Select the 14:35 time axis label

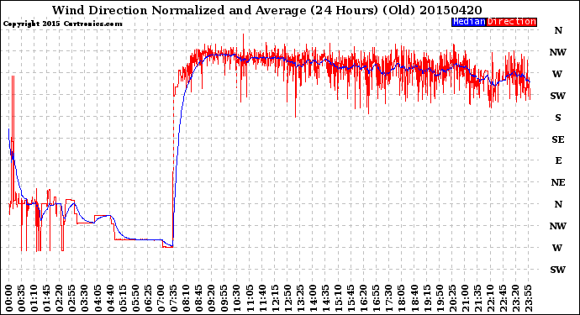pyautogui.click(x=325, y=298)
